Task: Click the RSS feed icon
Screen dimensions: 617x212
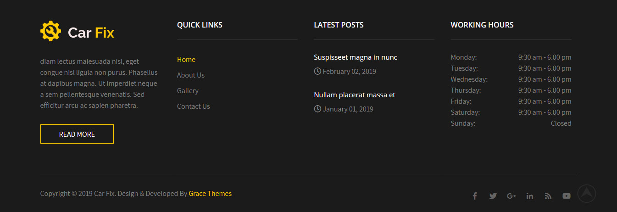Action: pos(548,196)
